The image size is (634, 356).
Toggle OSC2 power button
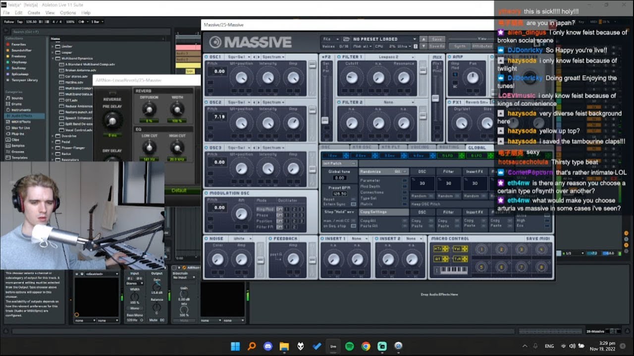point(207,102)
